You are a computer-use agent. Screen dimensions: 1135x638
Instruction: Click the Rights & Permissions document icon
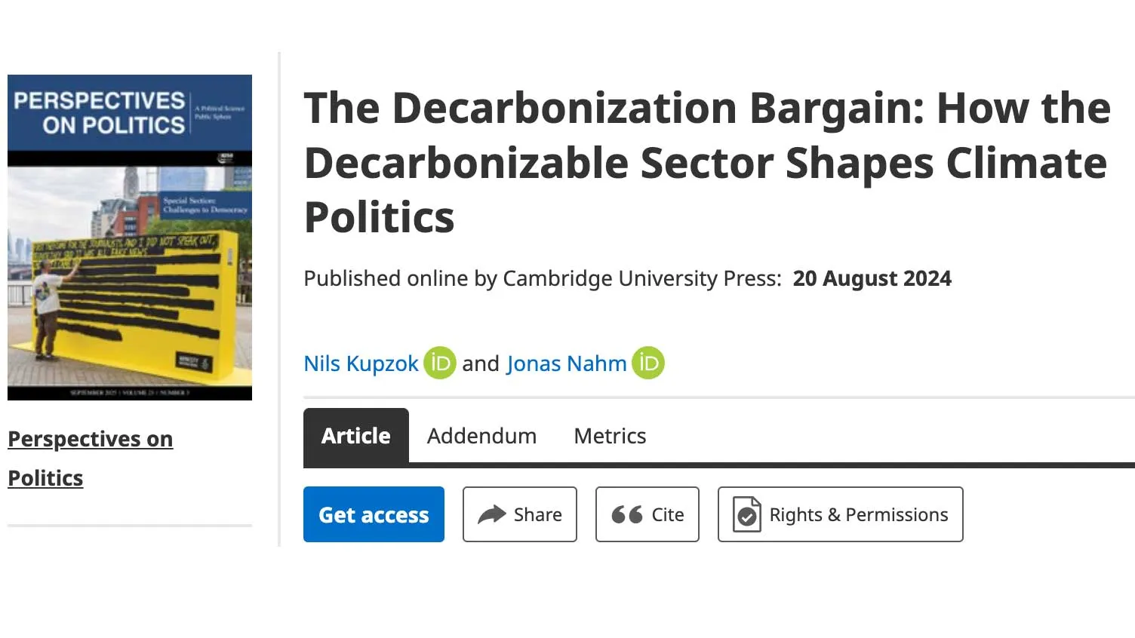[x=747, y=514]
